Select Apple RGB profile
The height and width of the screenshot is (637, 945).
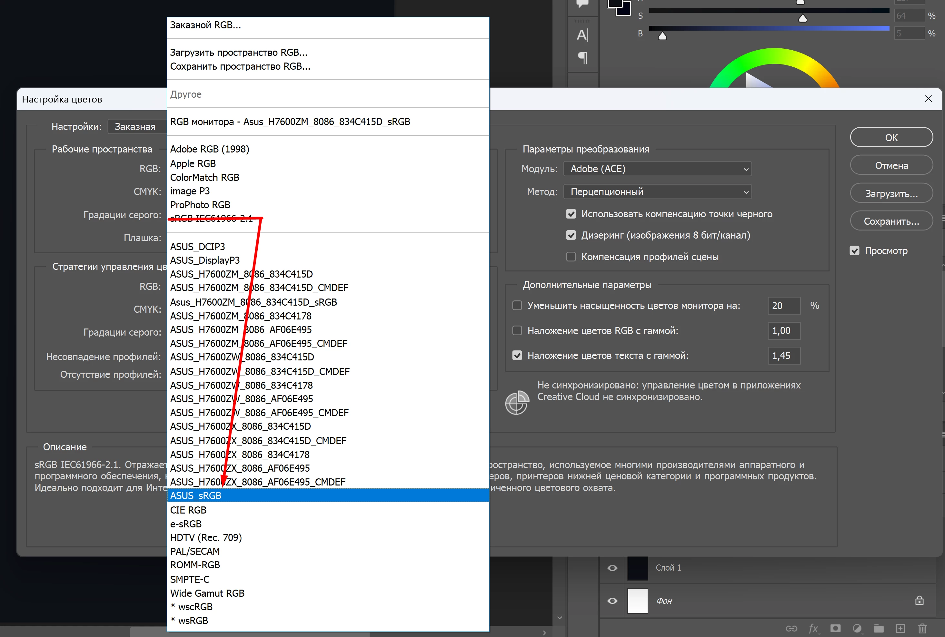click(328, 163)
